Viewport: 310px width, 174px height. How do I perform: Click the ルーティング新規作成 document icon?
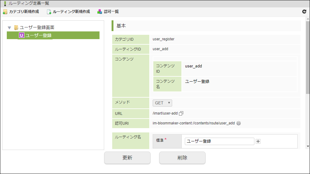[x=49, y=12]
